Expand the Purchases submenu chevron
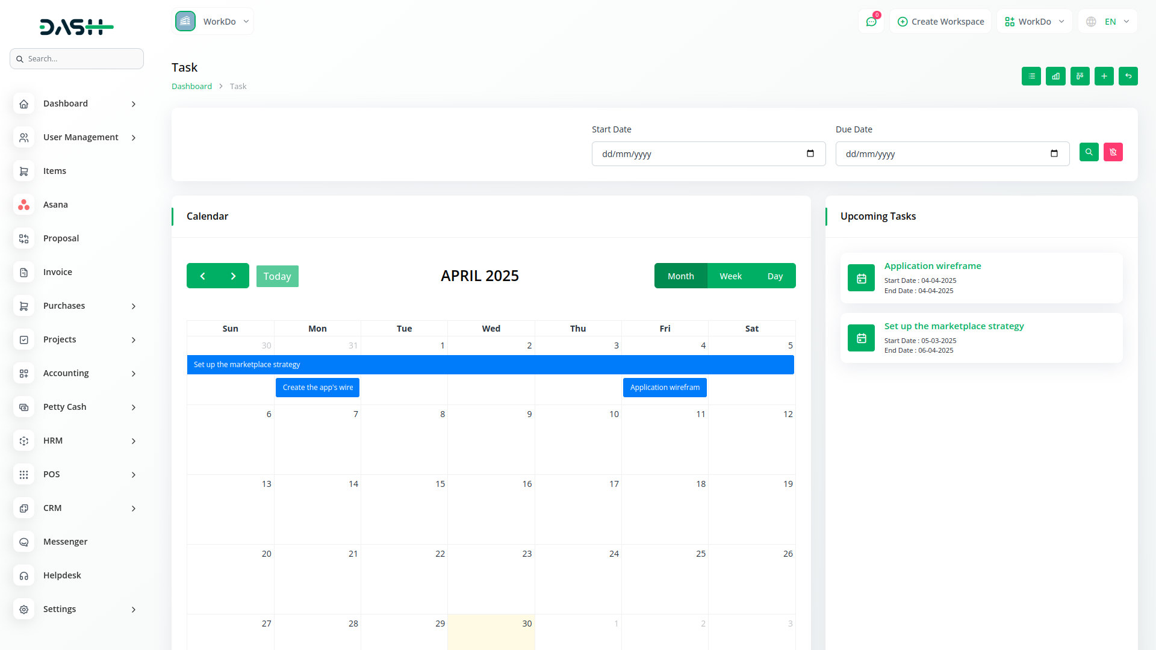Viewport: 1156px width, 650px height. [134, 306]
